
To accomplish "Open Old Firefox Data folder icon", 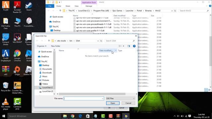I will pyautogui.click(x=6, y=23).
